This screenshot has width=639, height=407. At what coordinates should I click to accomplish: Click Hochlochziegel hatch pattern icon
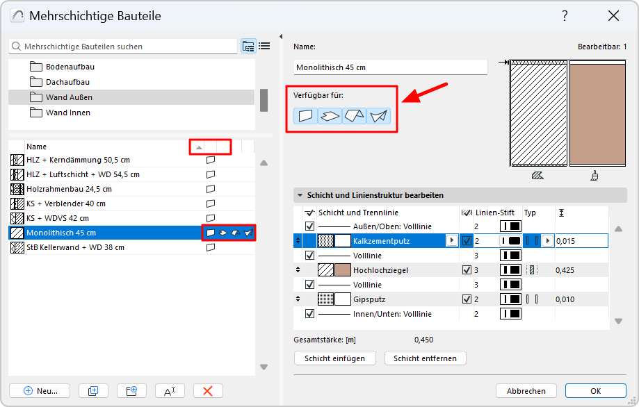pyautogui.click(x=325, y=270)
